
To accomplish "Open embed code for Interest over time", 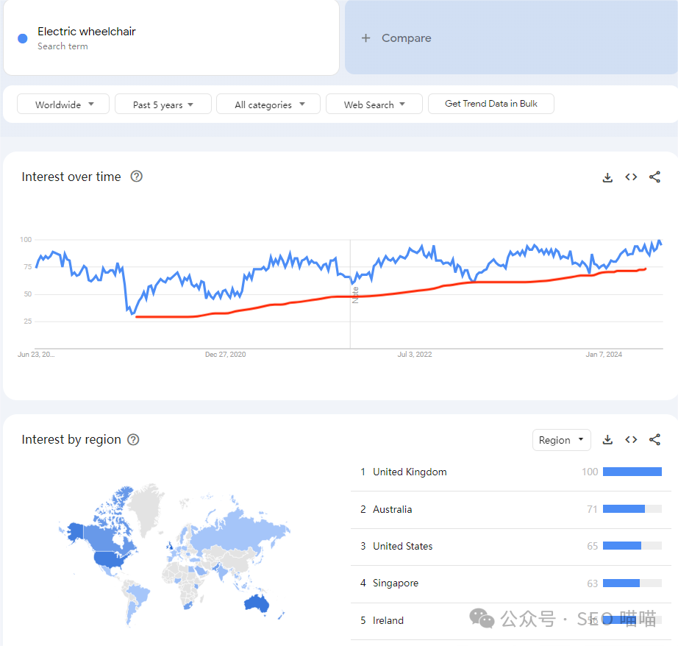I will click(x=631, y=177).
